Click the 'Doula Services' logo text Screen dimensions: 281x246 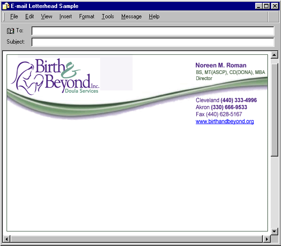coord(81,91)
